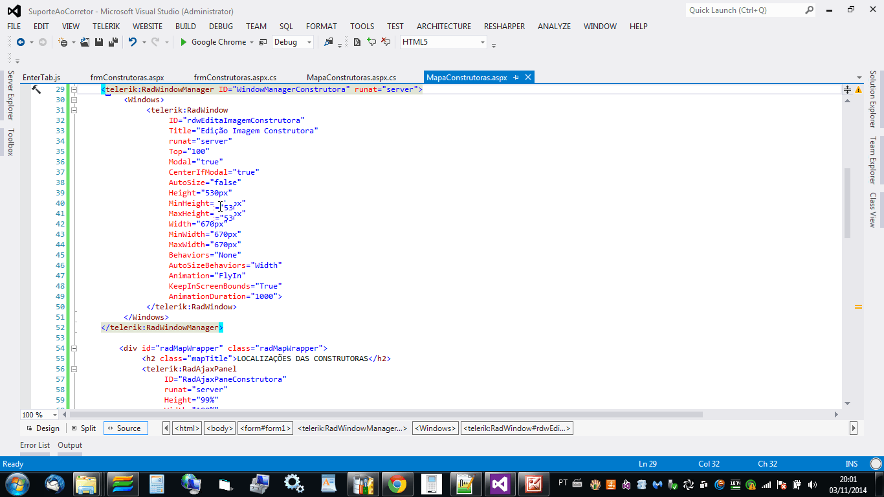Click the Open File icon in toolbar
Viewport: 884px width, 497px height.
click(85, 42)
